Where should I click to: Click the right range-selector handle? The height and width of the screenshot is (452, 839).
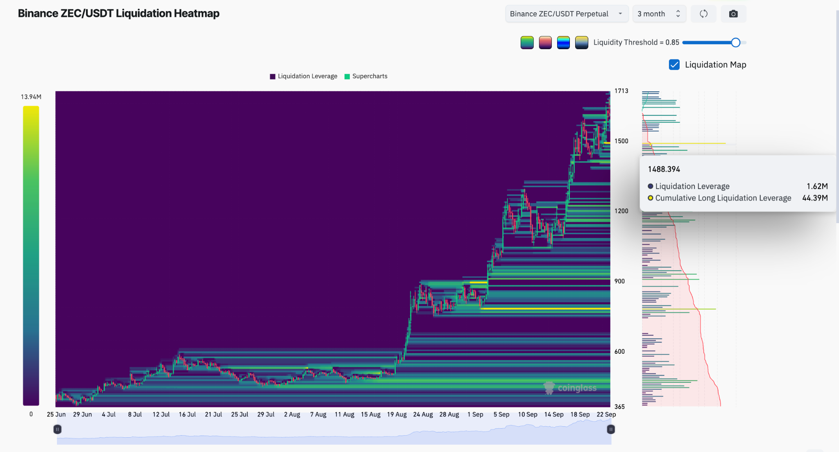[x=610, y=429]
